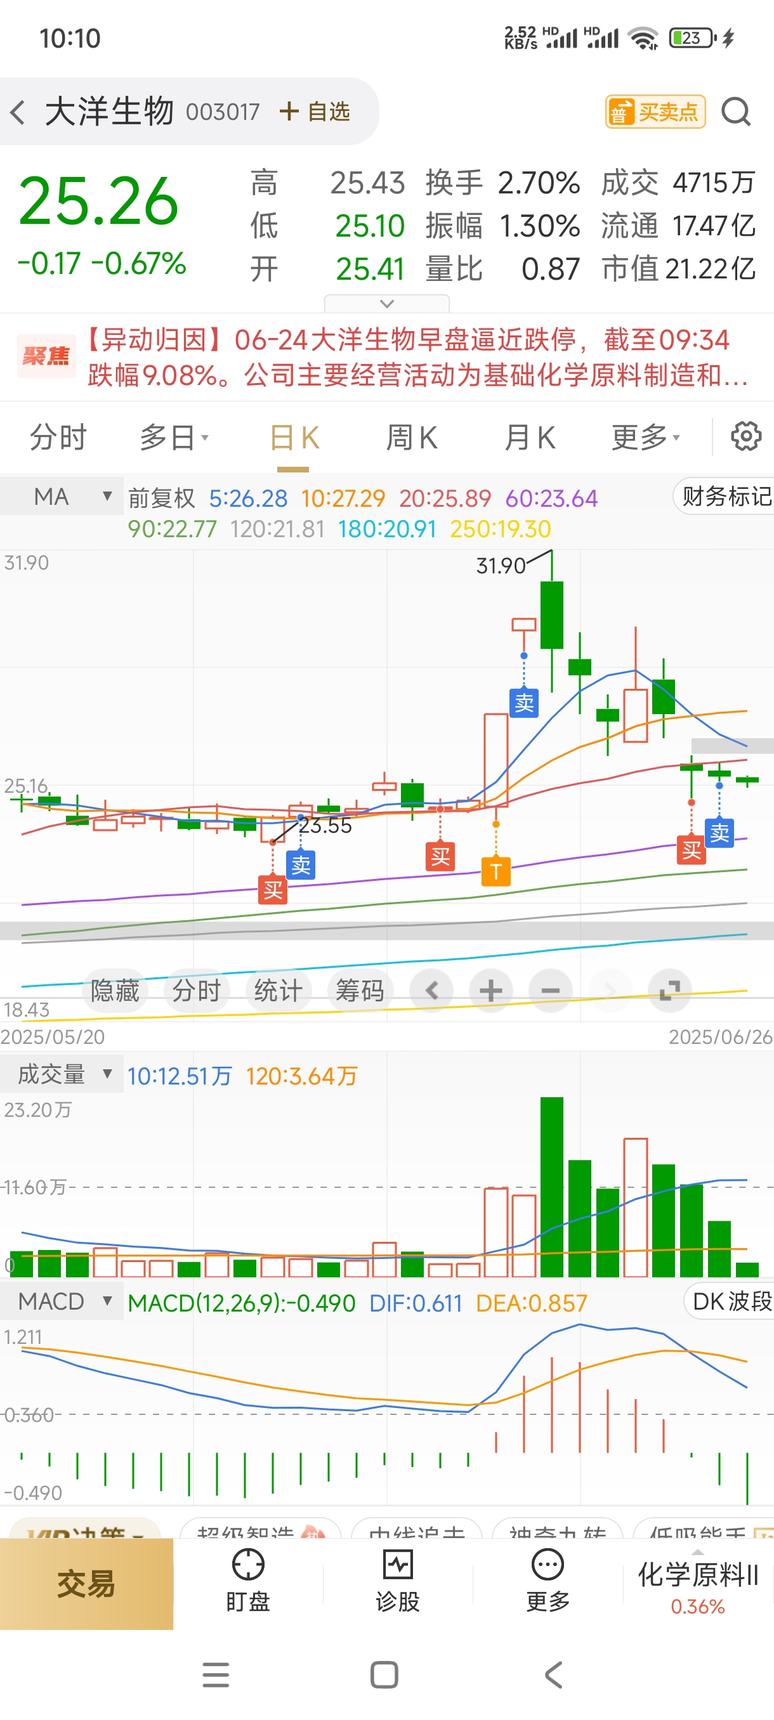774x1720 pixels.
Task: Tap the 5:26.28 MA5 value
Action: [248, 498]
